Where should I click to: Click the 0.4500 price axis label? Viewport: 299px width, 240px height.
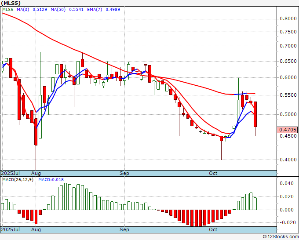[x=288, y=136]
